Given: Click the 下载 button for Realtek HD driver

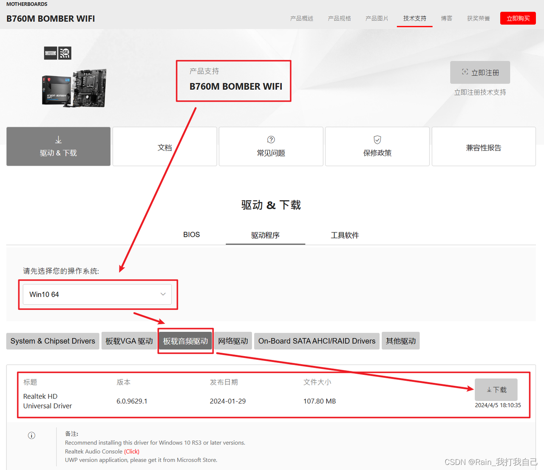Looking at the screenshot, I should pyautogui.click(x=496, y=389).
